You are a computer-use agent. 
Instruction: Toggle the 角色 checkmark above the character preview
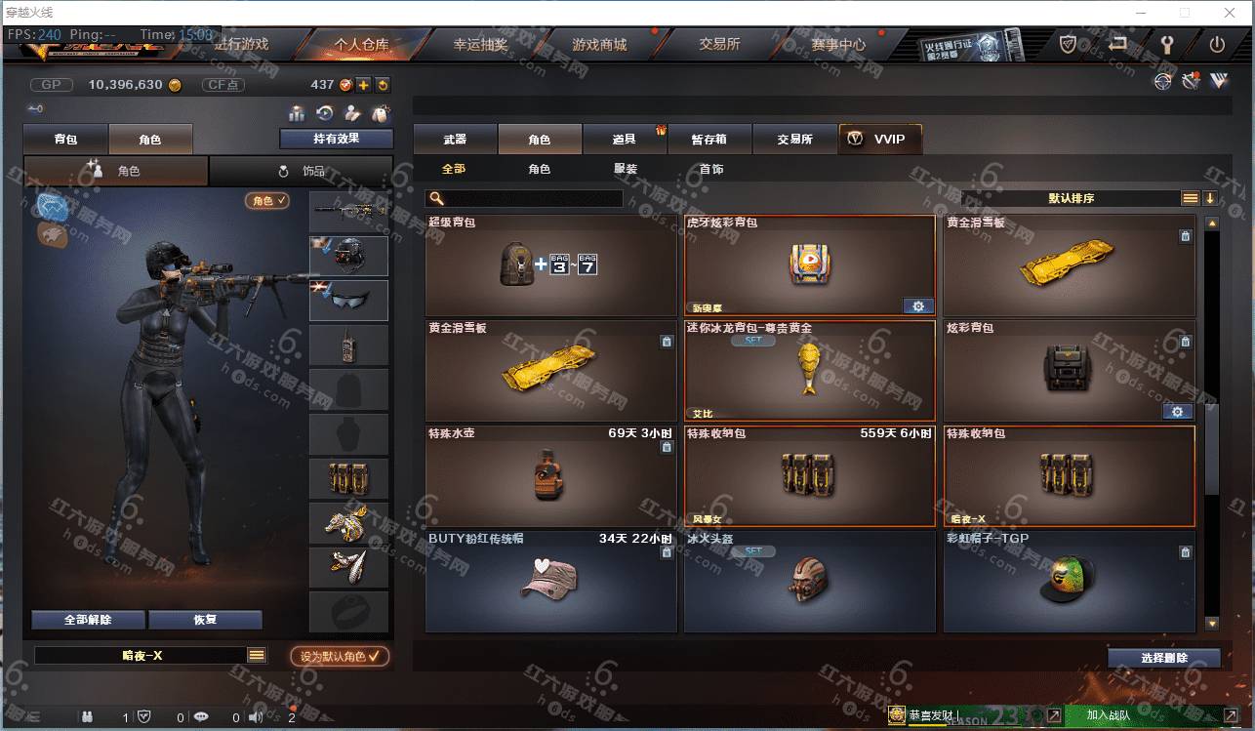point(267,201)
